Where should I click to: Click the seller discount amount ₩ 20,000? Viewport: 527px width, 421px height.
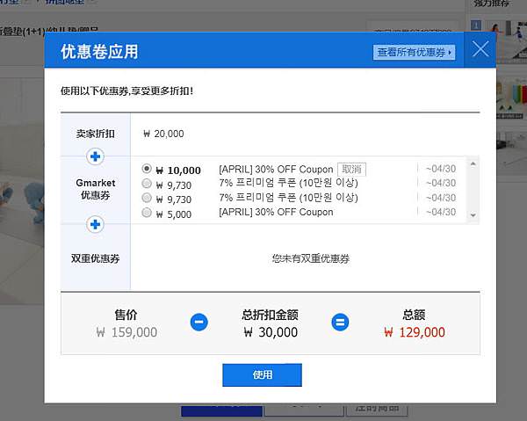point(163,134)
